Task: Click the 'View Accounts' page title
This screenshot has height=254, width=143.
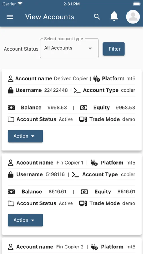Action: pyautogui.click(x=50, y=17)
